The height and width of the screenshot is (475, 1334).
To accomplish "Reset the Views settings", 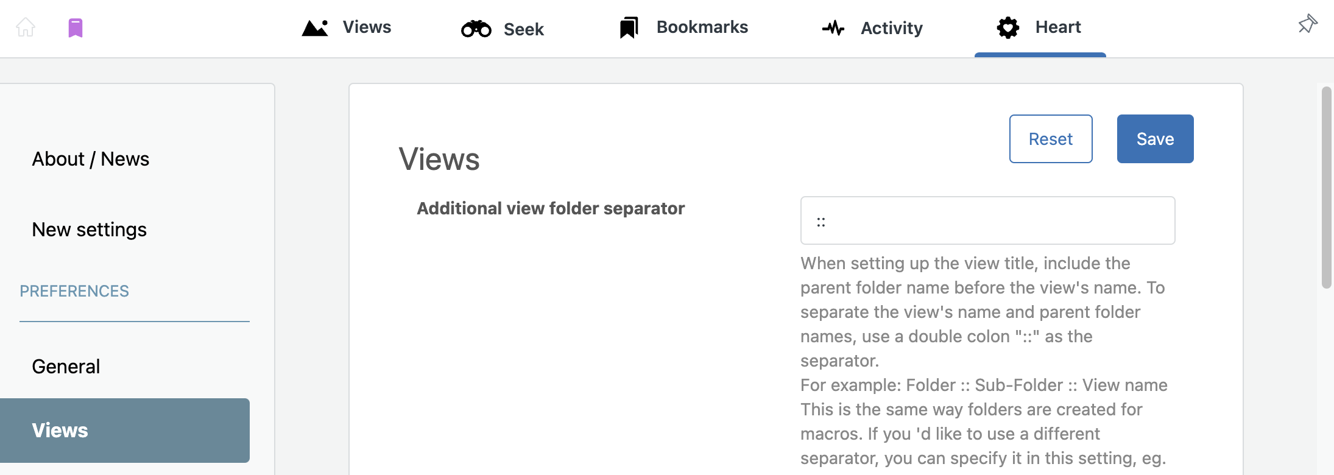I will click(x=1051, y=139).
